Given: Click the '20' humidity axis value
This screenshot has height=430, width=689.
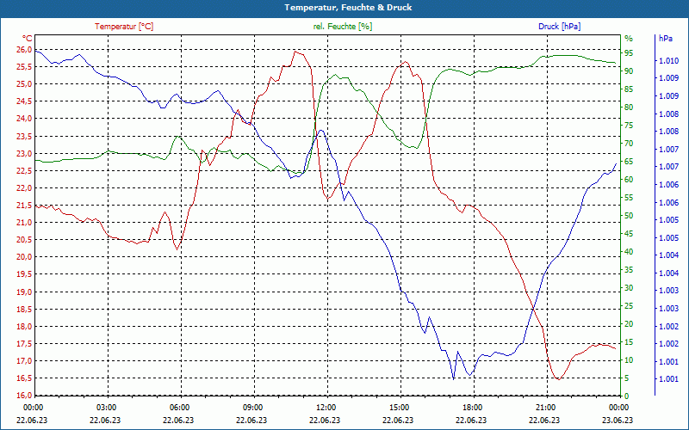Looking at the screenshot, I should [629, 324].
